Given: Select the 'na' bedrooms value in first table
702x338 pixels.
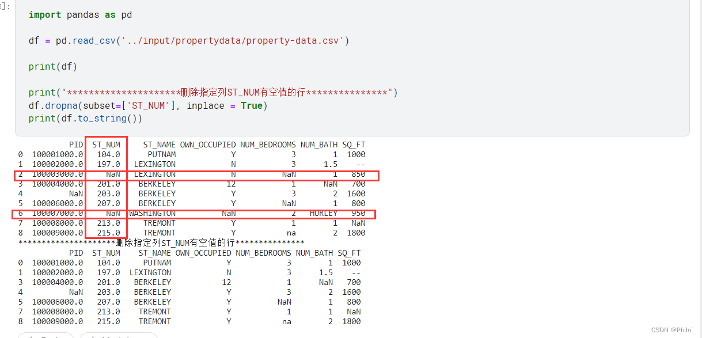Looking at the screenshot, I should [x=291, y=233].
